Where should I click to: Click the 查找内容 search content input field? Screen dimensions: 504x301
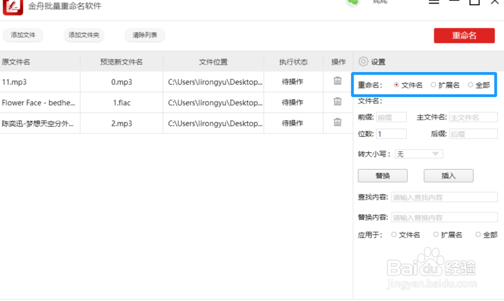point(444,196)
